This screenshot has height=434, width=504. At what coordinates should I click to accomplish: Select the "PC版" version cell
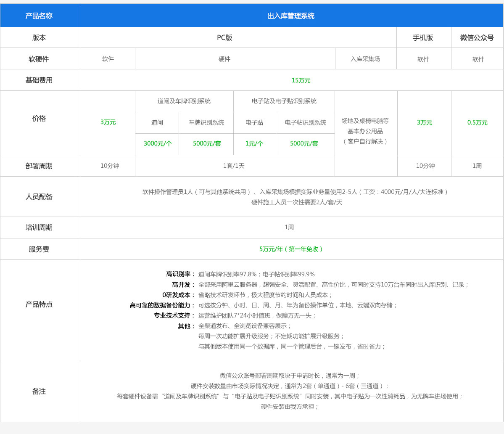coord(224,38)
